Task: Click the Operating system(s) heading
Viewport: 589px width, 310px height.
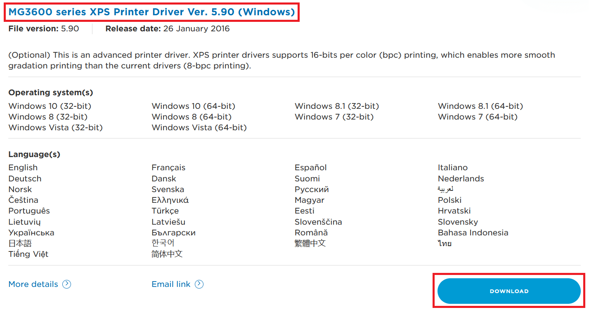Action: point(51,92)
